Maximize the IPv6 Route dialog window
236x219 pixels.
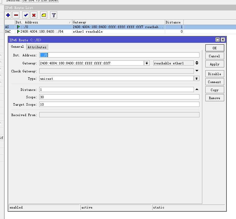point(217,39)
